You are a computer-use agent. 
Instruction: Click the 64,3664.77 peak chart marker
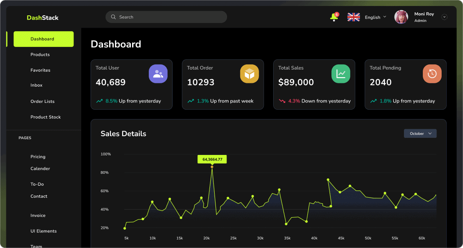(212, 167)
